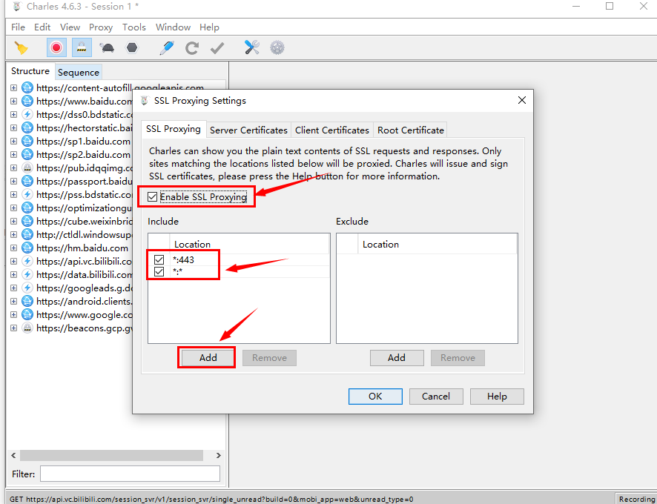Add a new Include location
Screen dimensions: 657x504
(x=208, y=358)
